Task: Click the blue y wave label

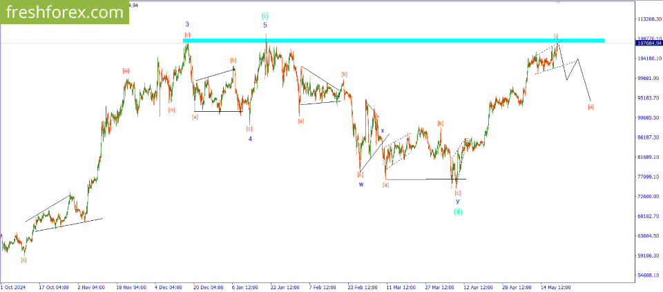Action: (x=457, y=201)
